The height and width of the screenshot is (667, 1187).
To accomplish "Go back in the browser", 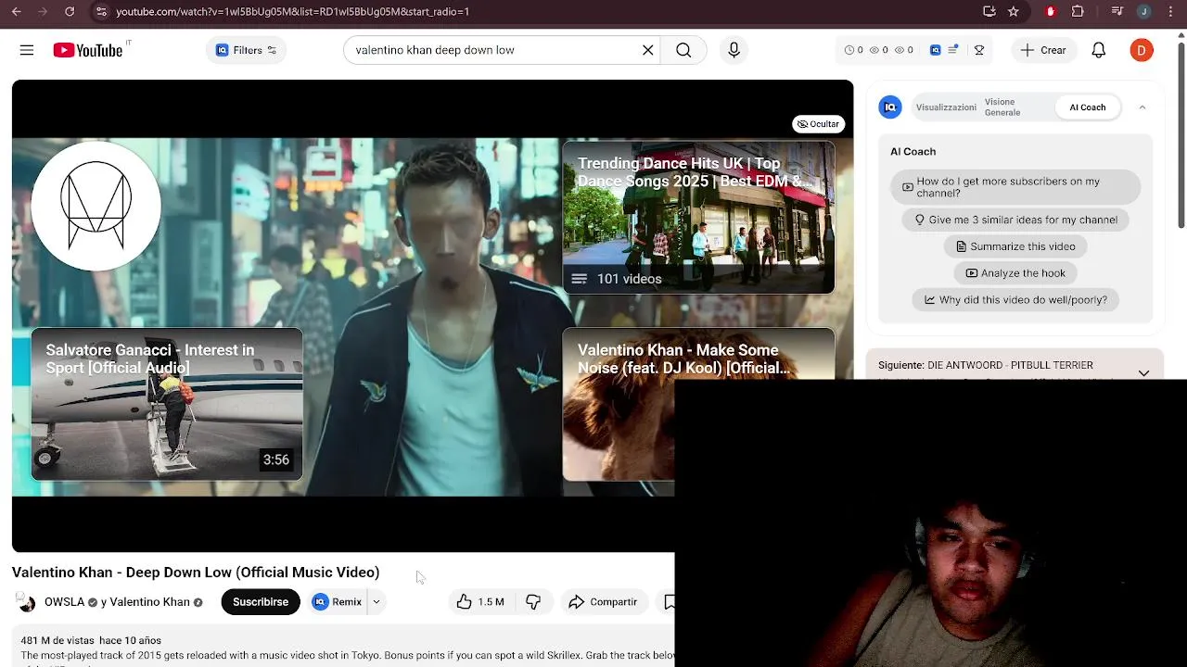I will [16, 11].
